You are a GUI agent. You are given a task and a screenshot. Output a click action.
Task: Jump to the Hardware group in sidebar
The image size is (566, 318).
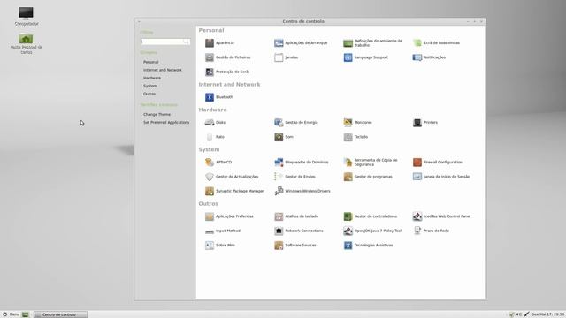[152, 78]
